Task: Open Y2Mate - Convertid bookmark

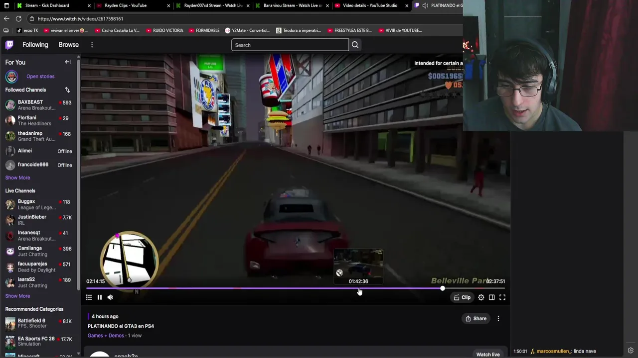Action: point(247,30)
